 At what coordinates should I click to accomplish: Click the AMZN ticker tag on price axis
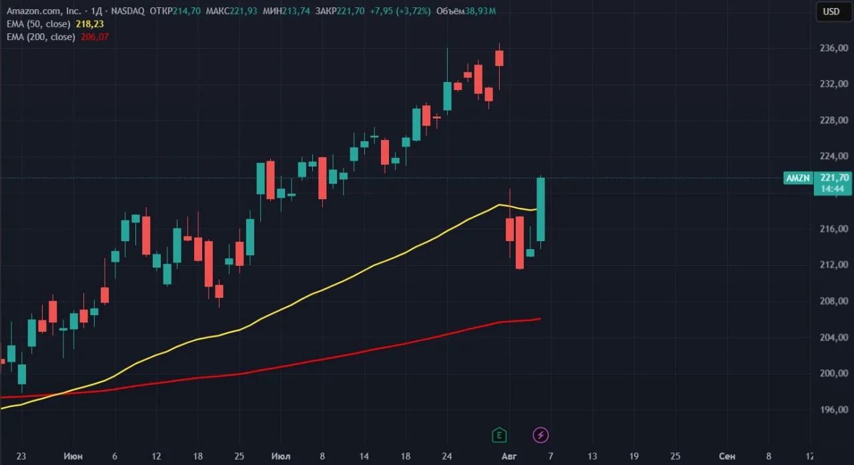click(x=797, y=178)
